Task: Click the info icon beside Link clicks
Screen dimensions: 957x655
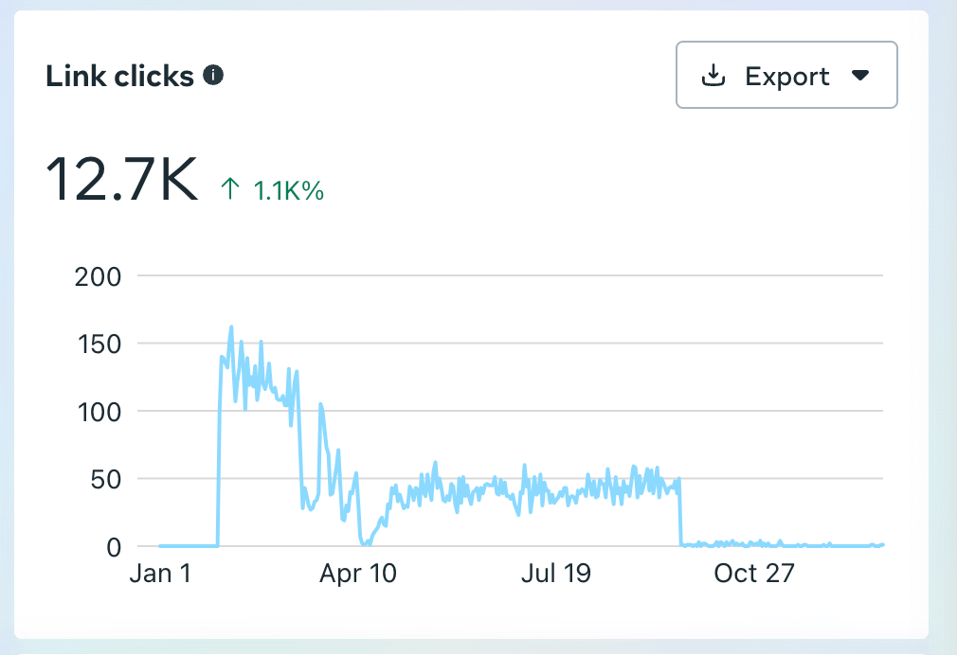Action: (214, 76)
